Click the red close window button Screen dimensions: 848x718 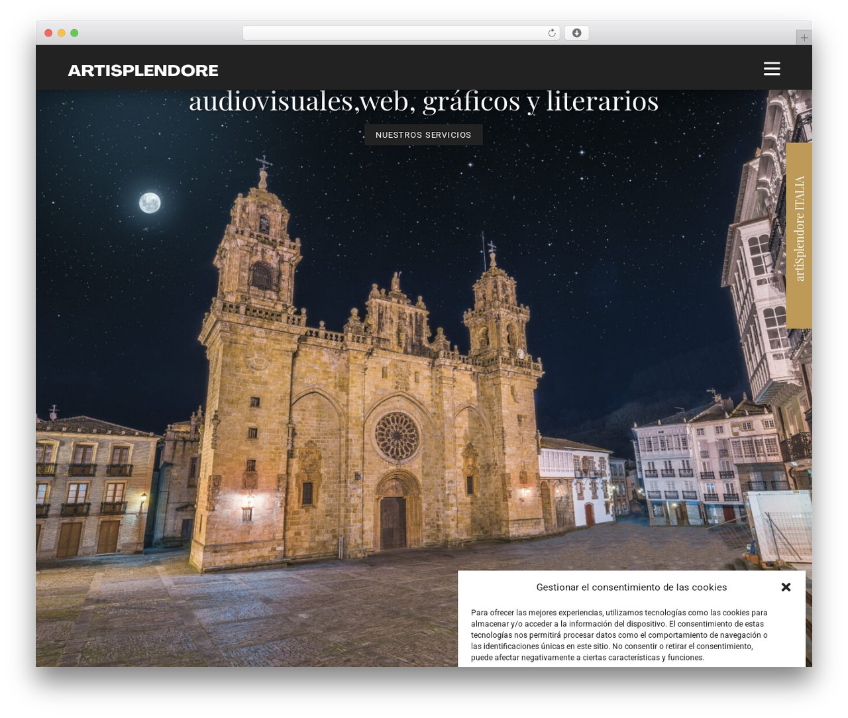click(x=48, y=33)
